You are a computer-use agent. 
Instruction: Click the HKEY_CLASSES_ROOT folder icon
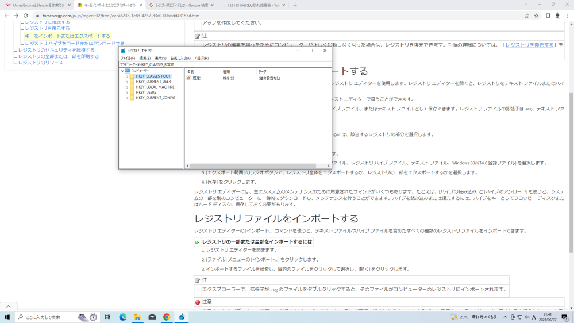[132, 76]
